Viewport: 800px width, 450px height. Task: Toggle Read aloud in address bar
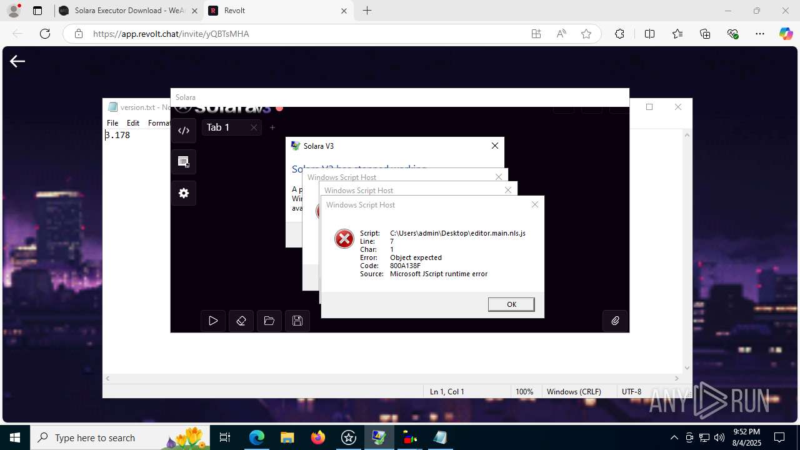pos(561,34)
